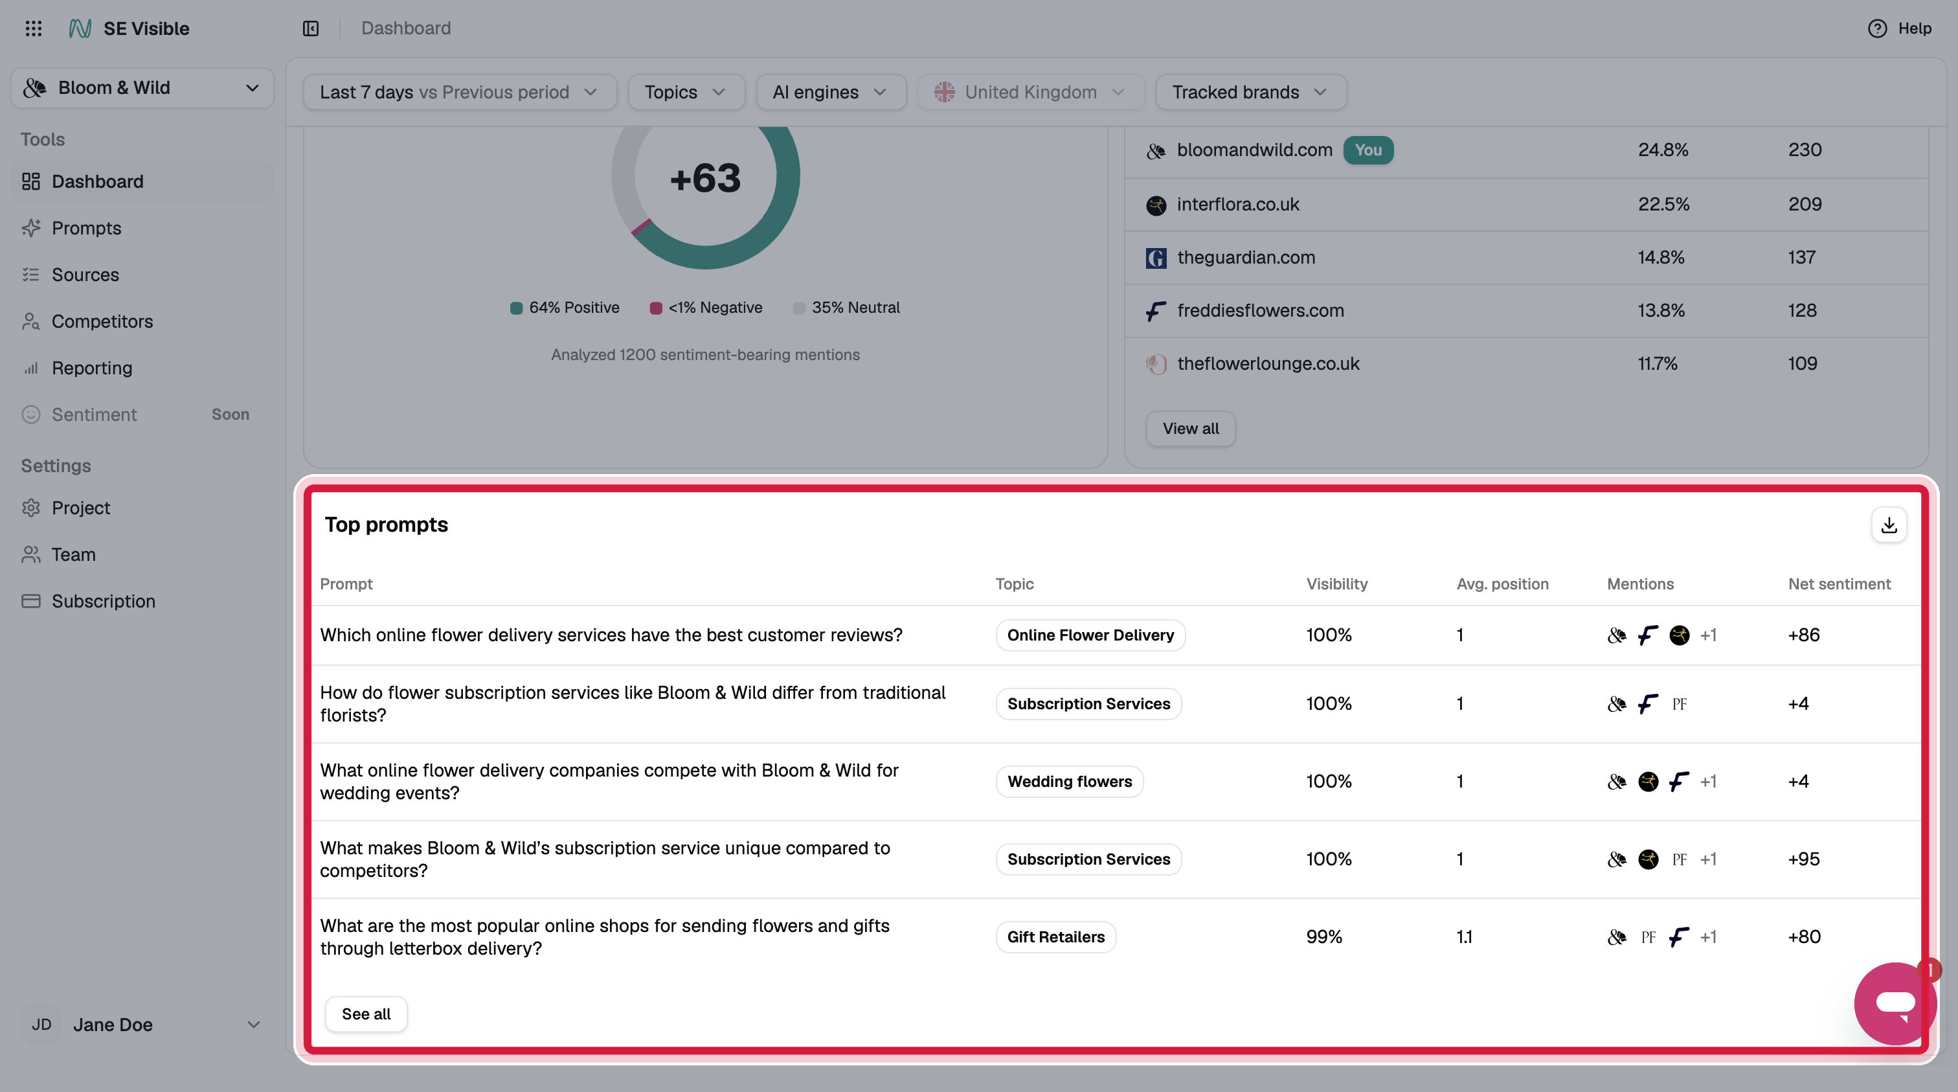Click the Net sentiment column header
Image resolution: width=1958 pixels, height=1092 pixels.
coord(1839,584)
